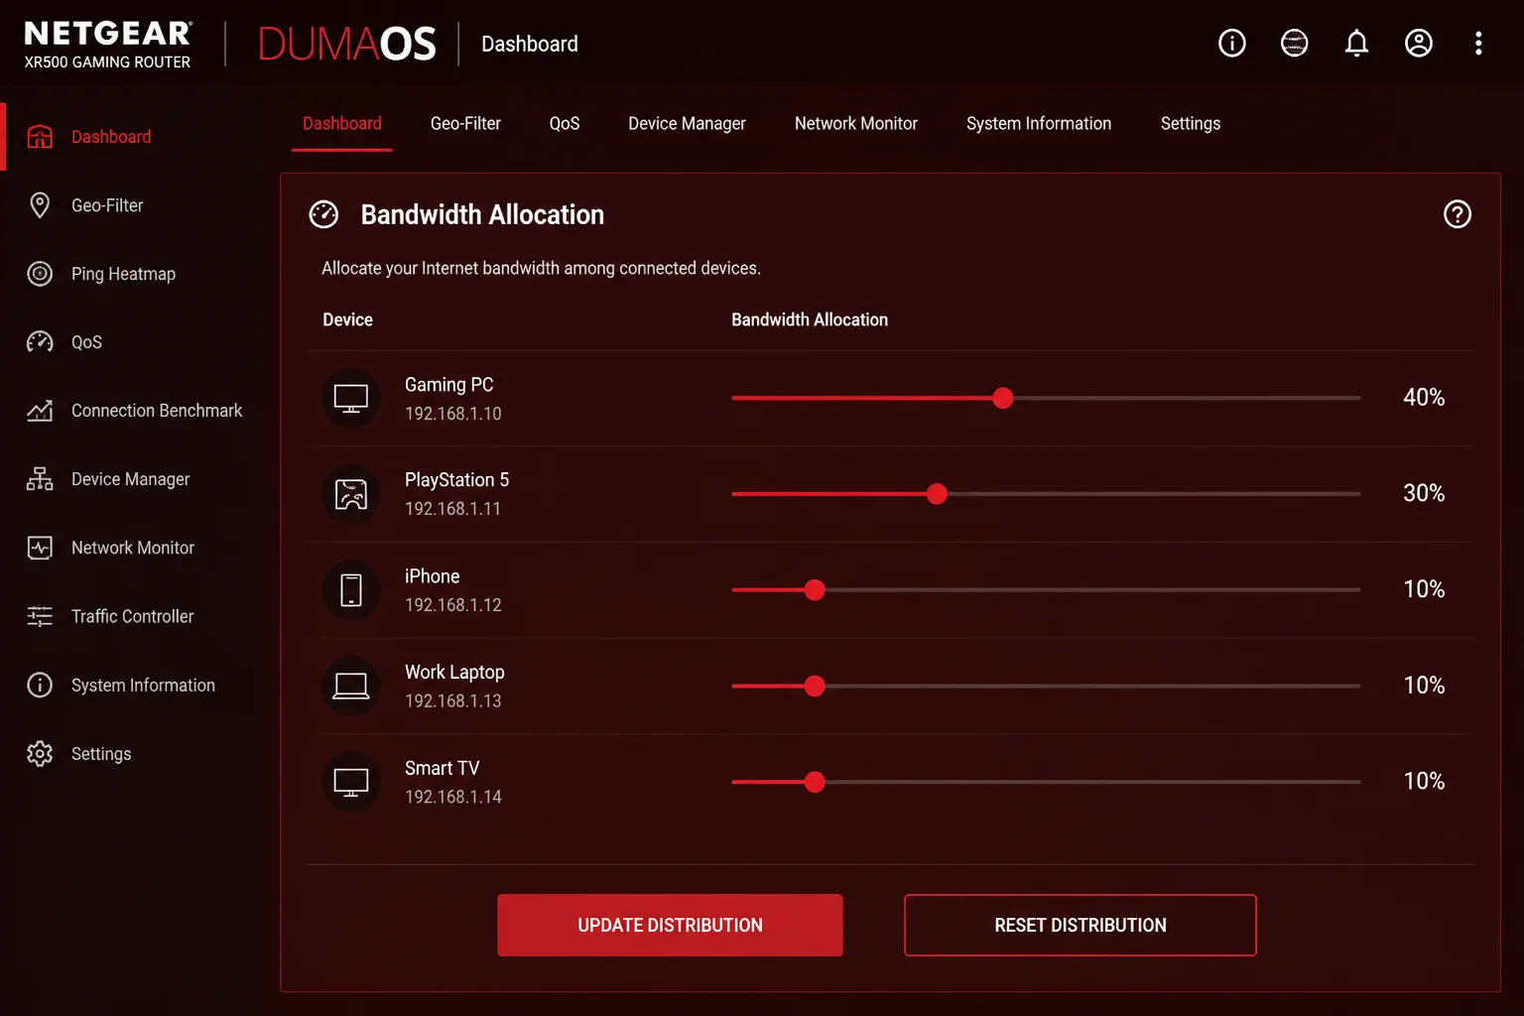Click the Netgear XR500 logo
Viewport: 1524px width, 1016px height.
point(107,45)
